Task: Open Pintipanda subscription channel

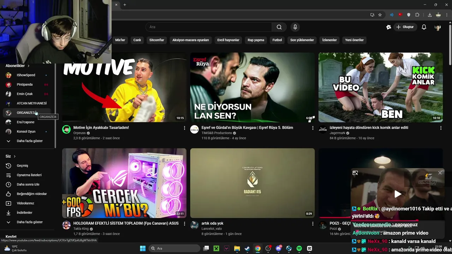Action: [x=28, y=85]
